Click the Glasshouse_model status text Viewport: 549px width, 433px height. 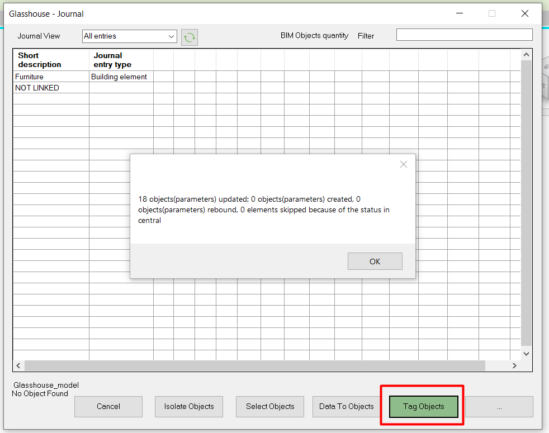point(46,385)
